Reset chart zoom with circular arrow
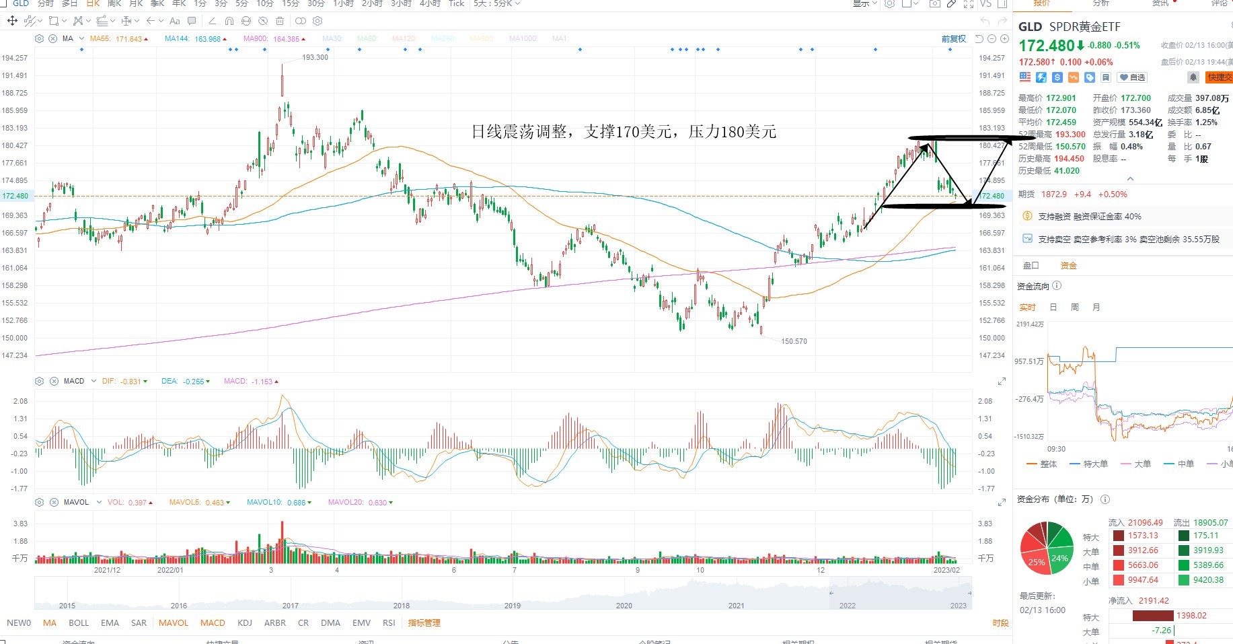The height and width of the screenshot is (644, 1233). (x=980, y=39)
